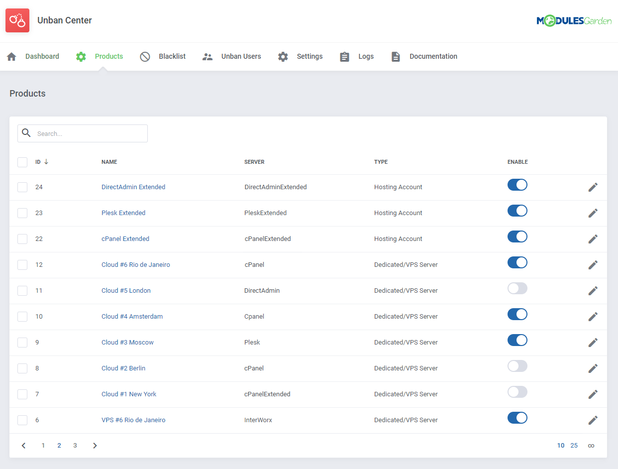The width and height of the screenshot is (618, 469).
Task: Click the Dashboard home icon
Action: click(11, 56)
